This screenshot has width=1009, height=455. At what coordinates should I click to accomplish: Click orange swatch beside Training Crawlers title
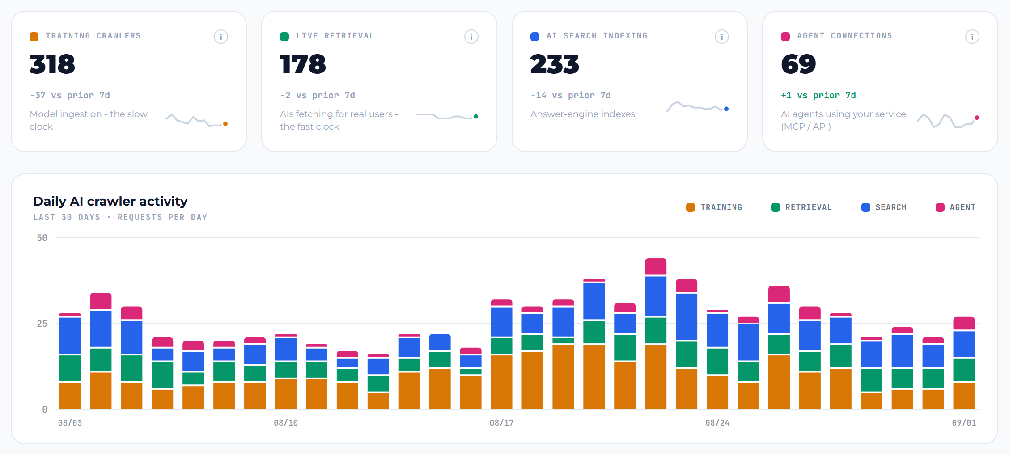point(34,37)
